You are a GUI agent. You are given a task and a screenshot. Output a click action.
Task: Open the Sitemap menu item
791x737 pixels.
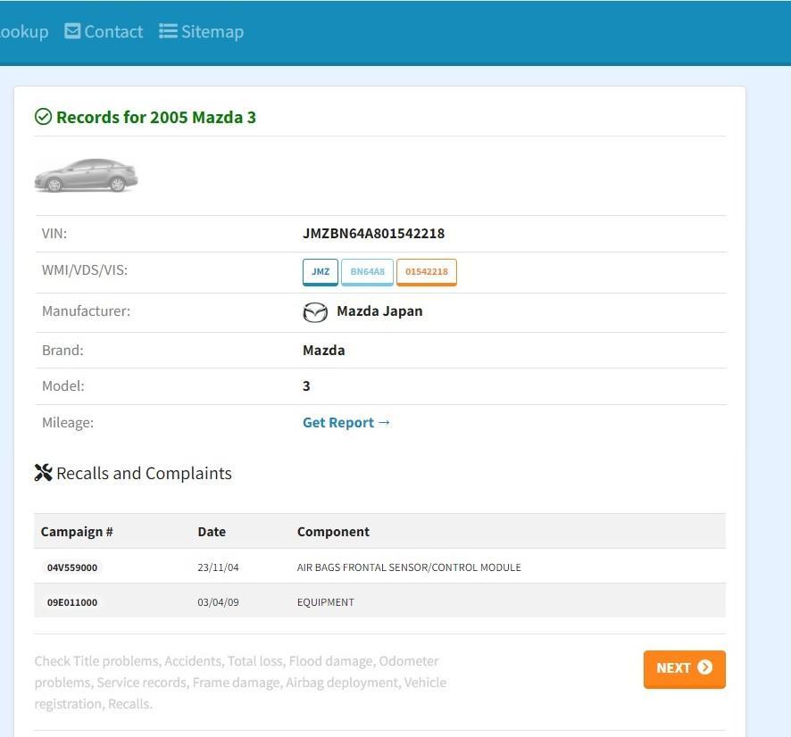coord(201,31)
